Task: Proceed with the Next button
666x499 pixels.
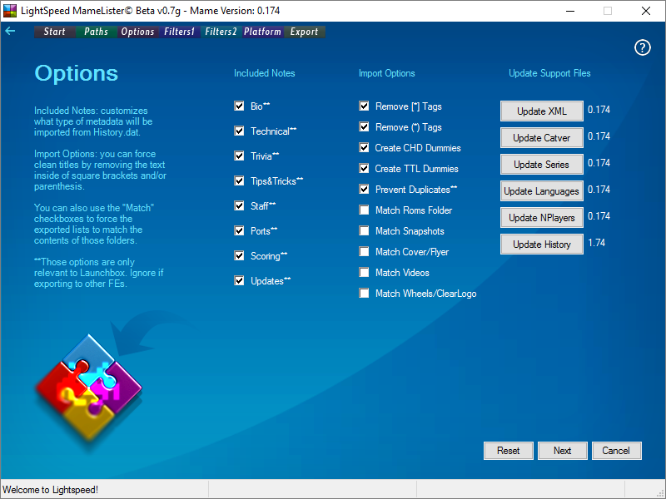Action: [x=563, y=451]
